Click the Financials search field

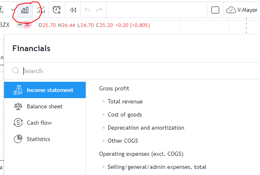pos(139,71)
